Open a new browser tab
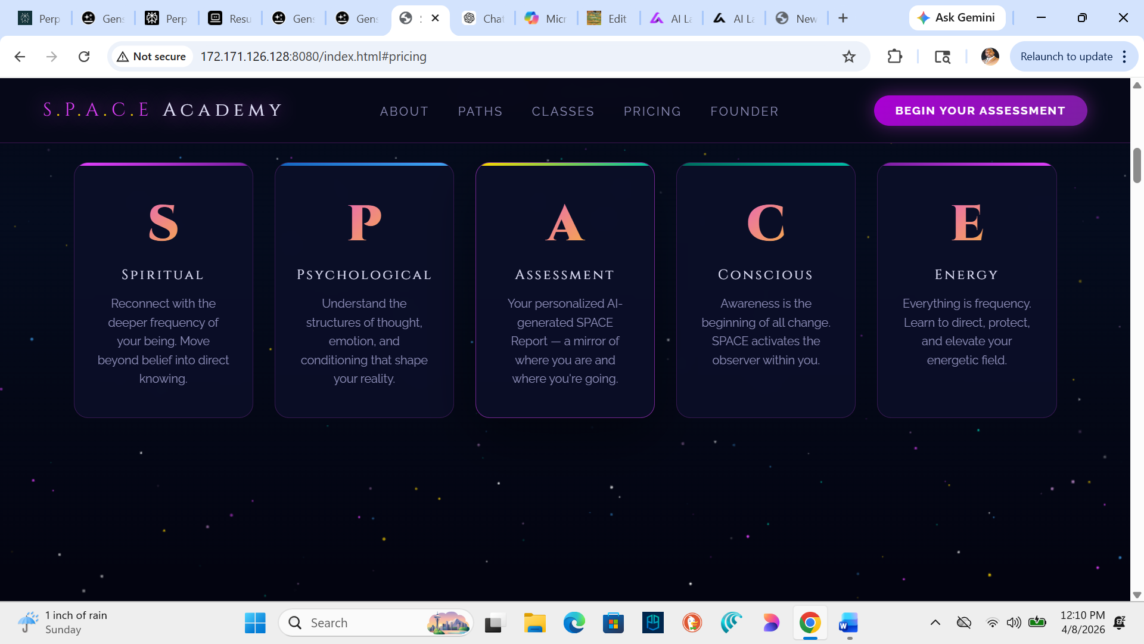 843,18
